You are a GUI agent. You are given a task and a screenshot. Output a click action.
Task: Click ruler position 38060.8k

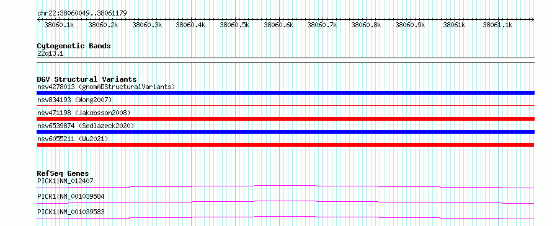click(366, 25)
